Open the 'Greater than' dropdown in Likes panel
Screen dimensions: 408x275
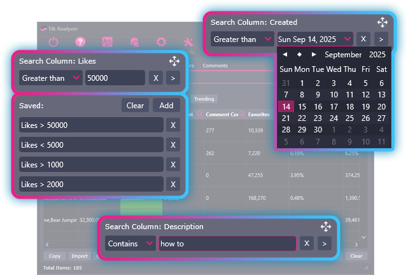(50, 78)
